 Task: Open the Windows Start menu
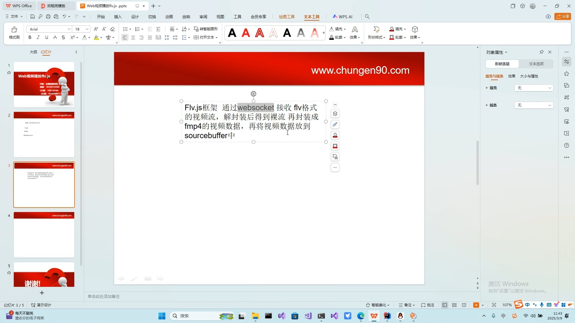(x=162, y=316)
